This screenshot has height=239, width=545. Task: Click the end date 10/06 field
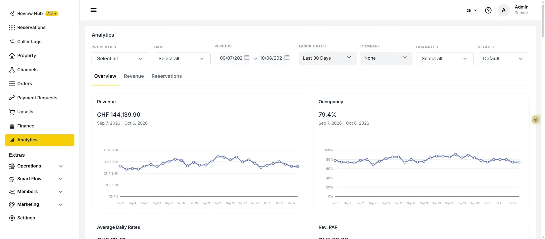coord(271,58)
